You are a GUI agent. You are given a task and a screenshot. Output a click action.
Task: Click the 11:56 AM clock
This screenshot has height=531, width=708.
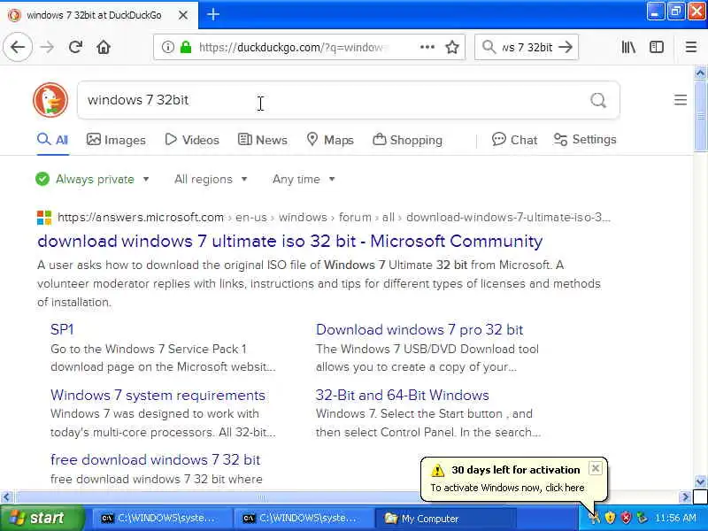675,518
